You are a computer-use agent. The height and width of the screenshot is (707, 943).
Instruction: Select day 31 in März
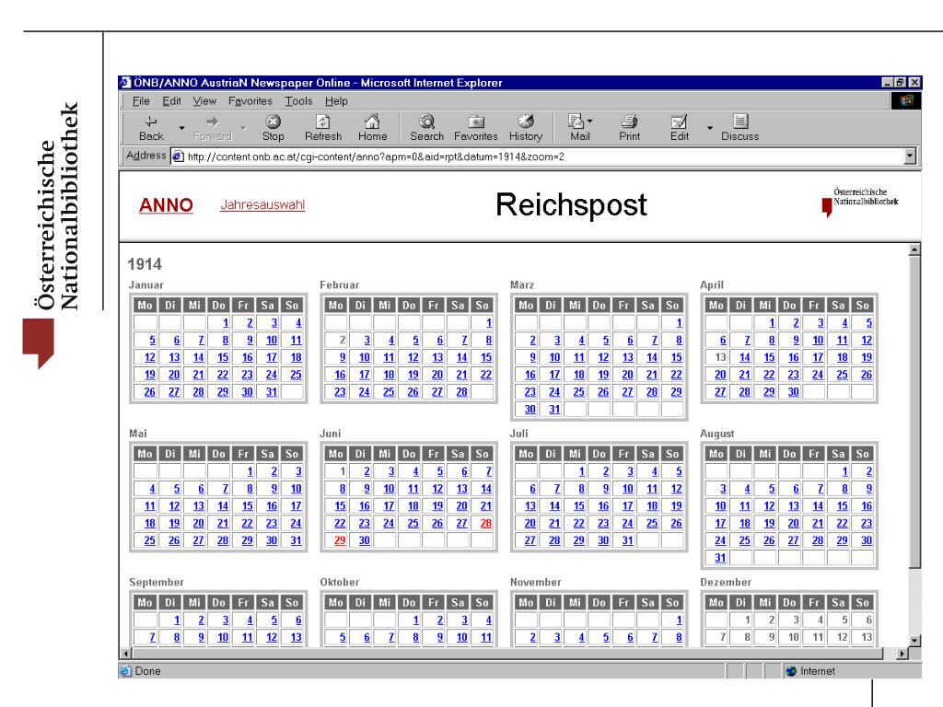[x=553, y=410]
